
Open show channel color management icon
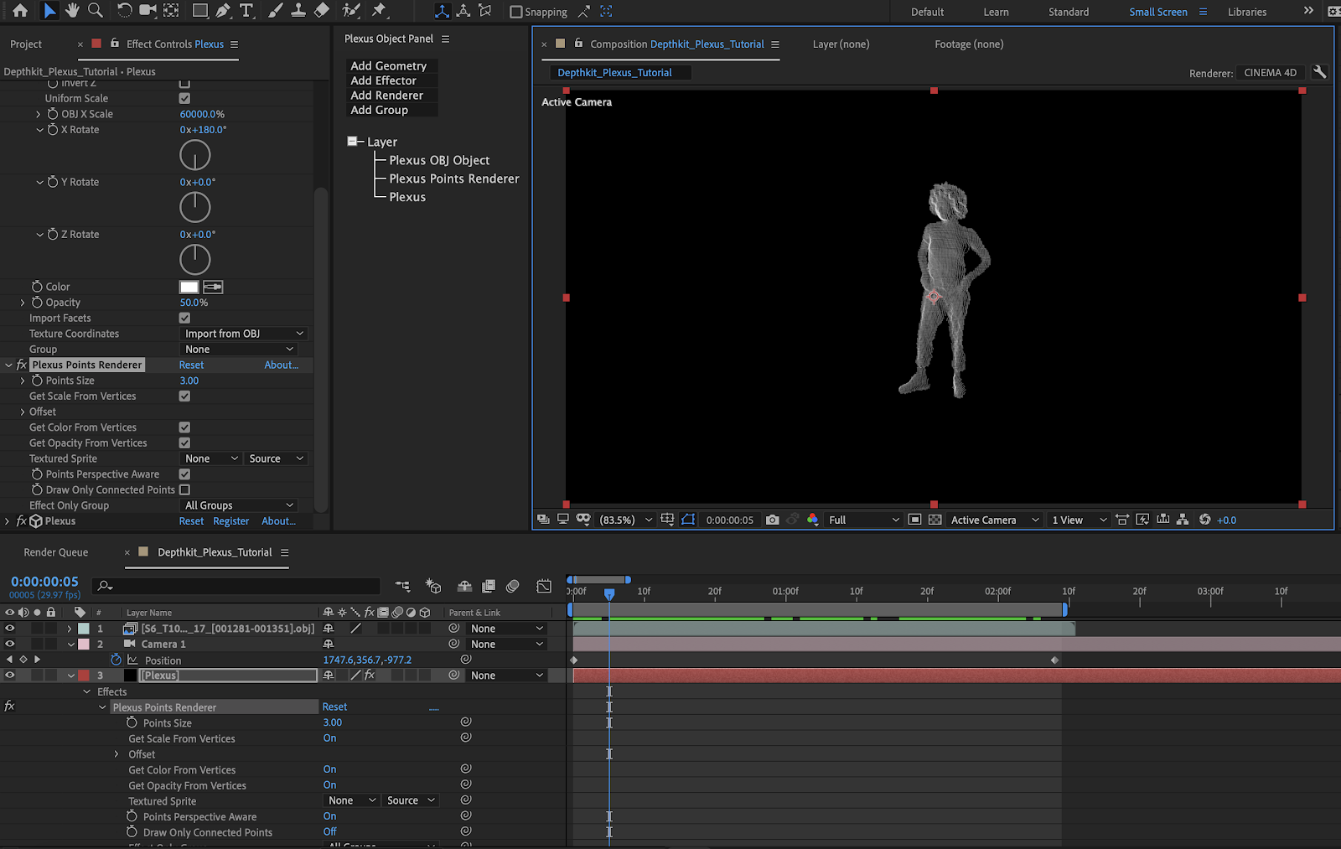[x=812, y=520]
